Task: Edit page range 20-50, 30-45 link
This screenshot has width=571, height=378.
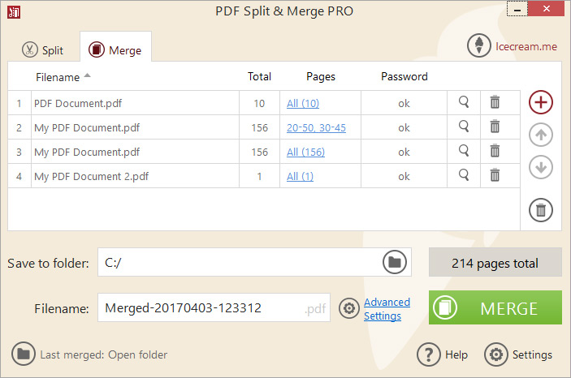Action: click(x=316, y=127)
